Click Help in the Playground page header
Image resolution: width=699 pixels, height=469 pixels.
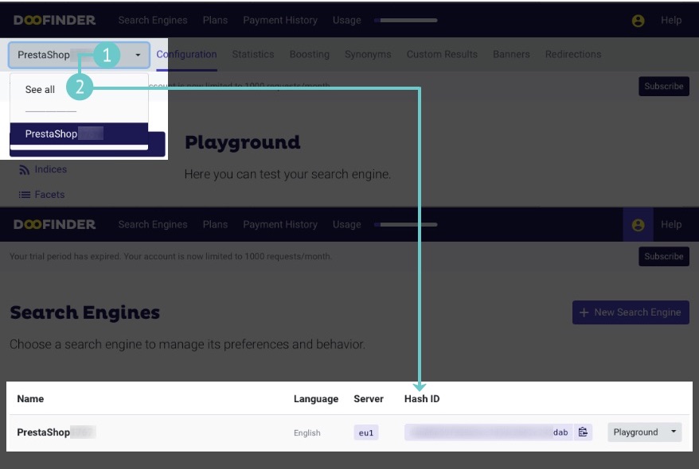click(x=671, y=20)
